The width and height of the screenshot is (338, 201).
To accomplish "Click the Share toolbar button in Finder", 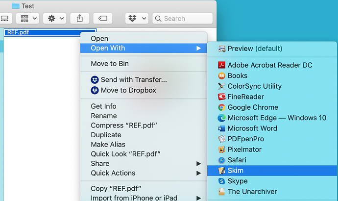I will pyautogui.click(x=80, y=18).
